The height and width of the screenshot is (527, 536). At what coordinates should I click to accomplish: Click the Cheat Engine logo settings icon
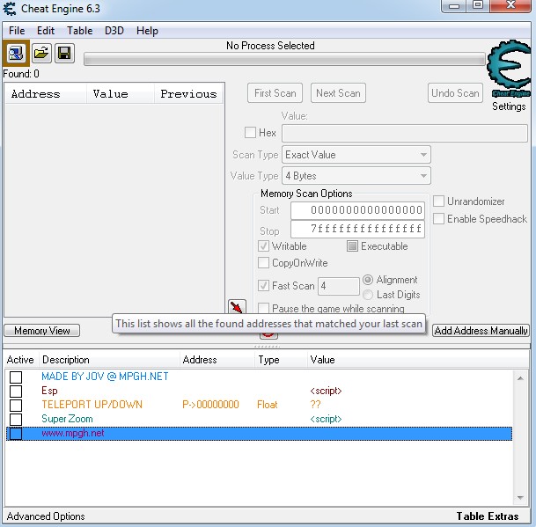click(510, 69)
